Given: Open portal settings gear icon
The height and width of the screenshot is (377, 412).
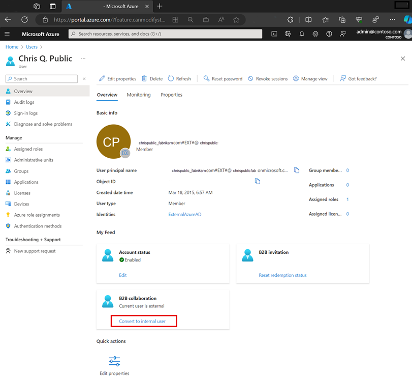Looking at the screenshot, I should (x=315, y=34).
